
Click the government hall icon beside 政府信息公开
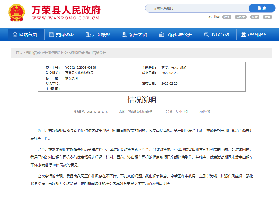click(x=161, y=34)
